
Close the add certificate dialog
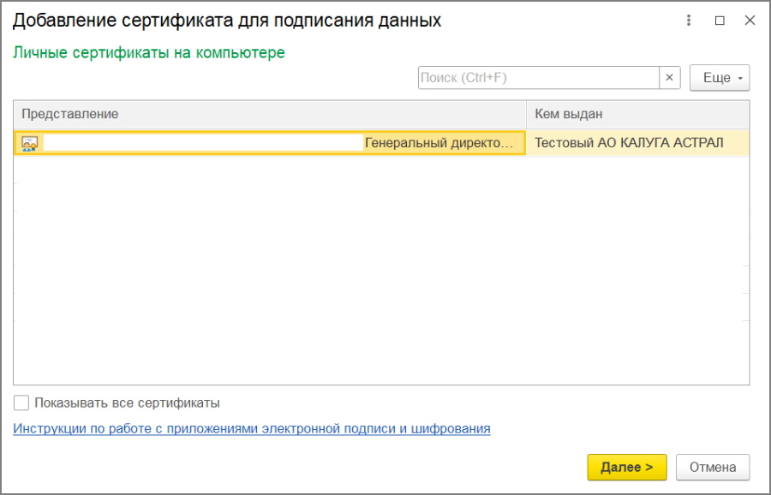pyautogui.click(x=750, y=21)
